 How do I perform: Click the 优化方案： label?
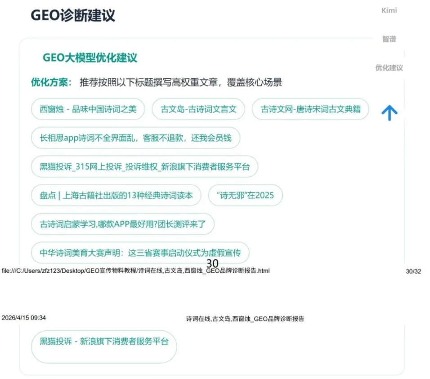pos(51,82)
